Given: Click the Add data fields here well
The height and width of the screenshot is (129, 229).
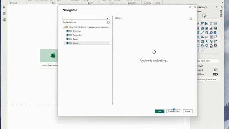Looking at the screenshot, I should point(208,61).
